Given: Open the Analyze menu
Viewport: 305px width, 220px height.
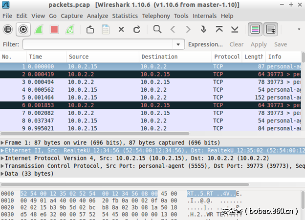Looking at the screenshot, I should click(97, 16).
